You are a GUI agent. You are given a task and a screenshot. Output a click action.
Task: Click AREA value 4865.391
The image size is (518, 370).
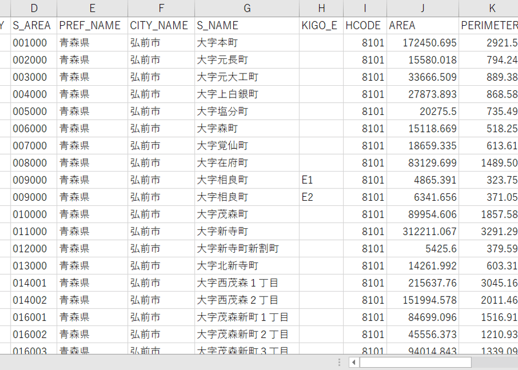(423, 180)
